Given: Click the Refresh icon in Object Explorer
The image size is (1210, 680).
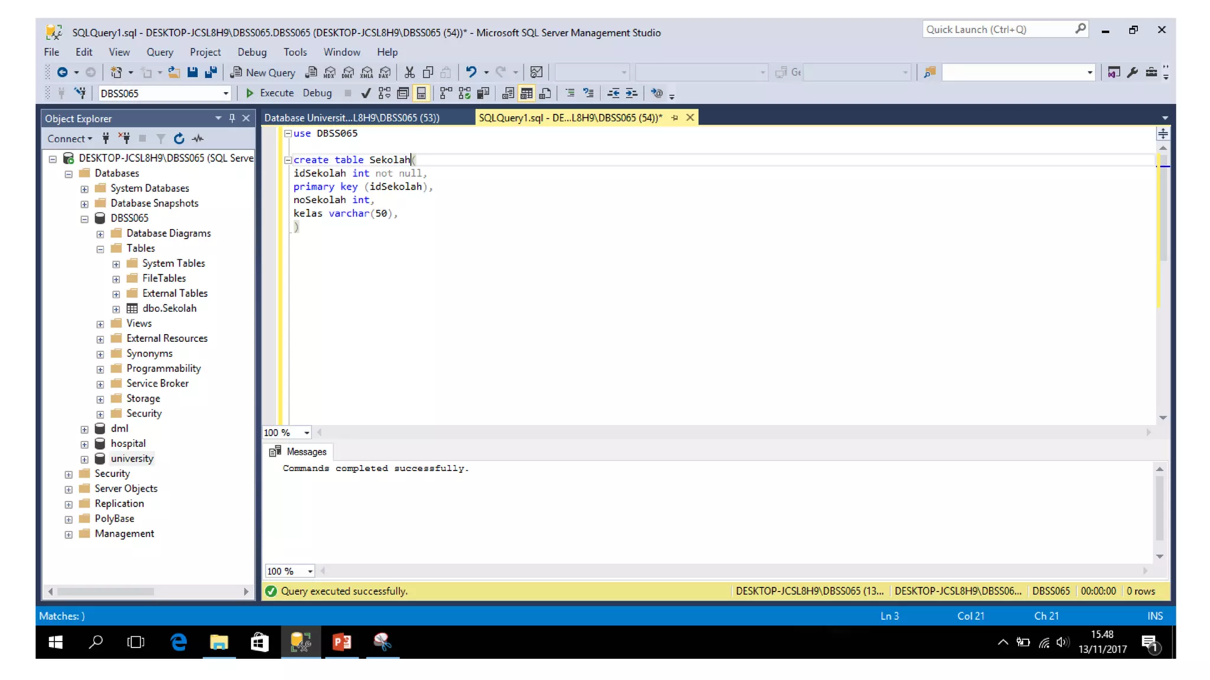Looking at the screenshot, I should coord(179,138).
